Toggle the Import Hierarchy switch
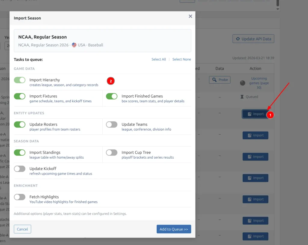Image resolution: width=308 pixels, height=245 pixels. [x=20, y=80]
